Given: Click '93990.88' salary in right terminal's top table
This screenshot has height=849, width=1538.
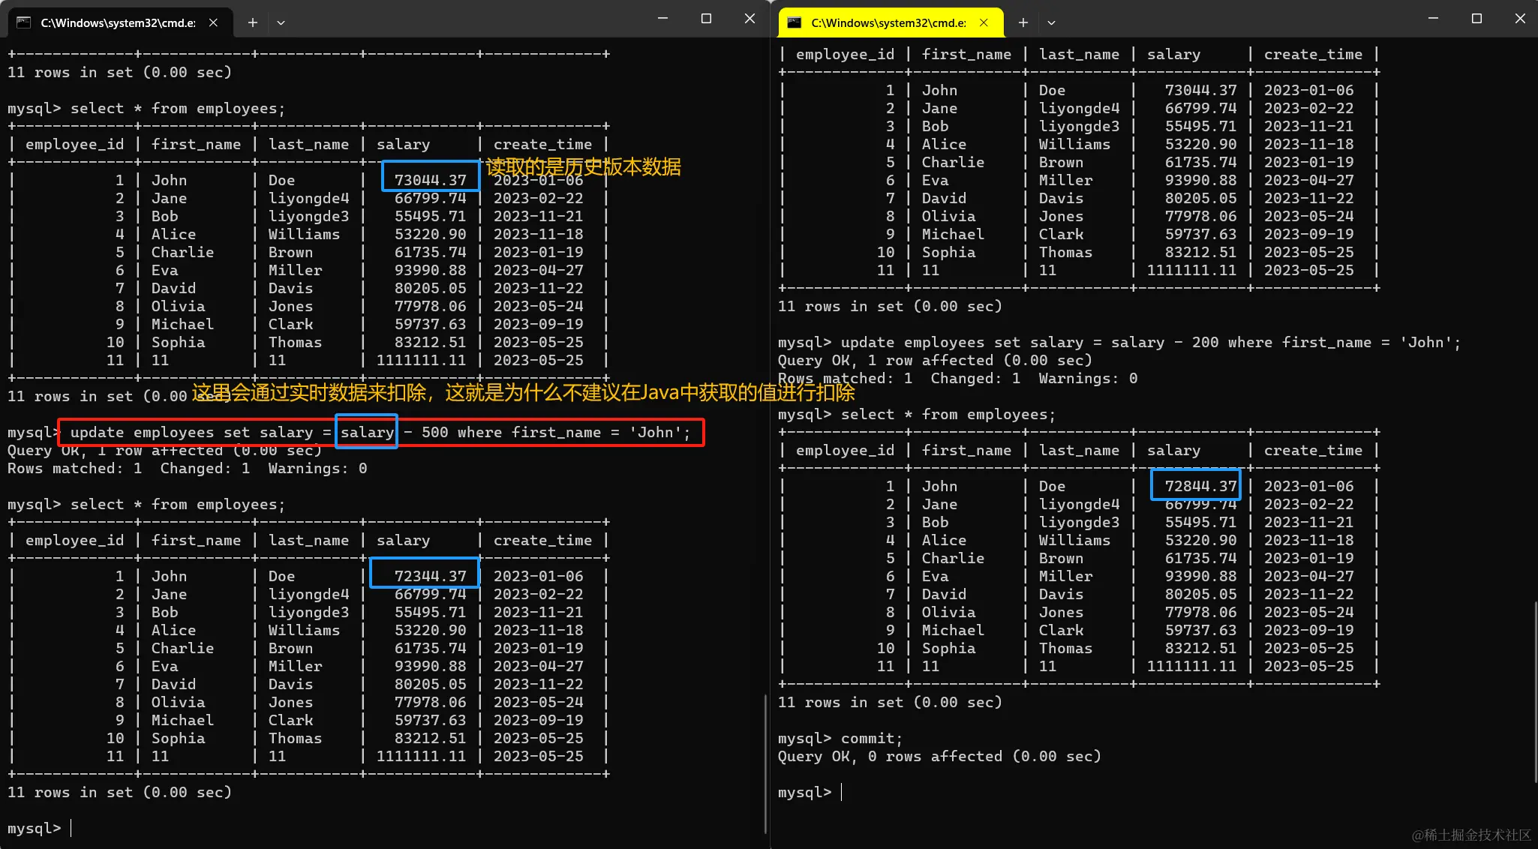Looking at the screenshot, I should pyautogui.click(x=1200, y=180).
